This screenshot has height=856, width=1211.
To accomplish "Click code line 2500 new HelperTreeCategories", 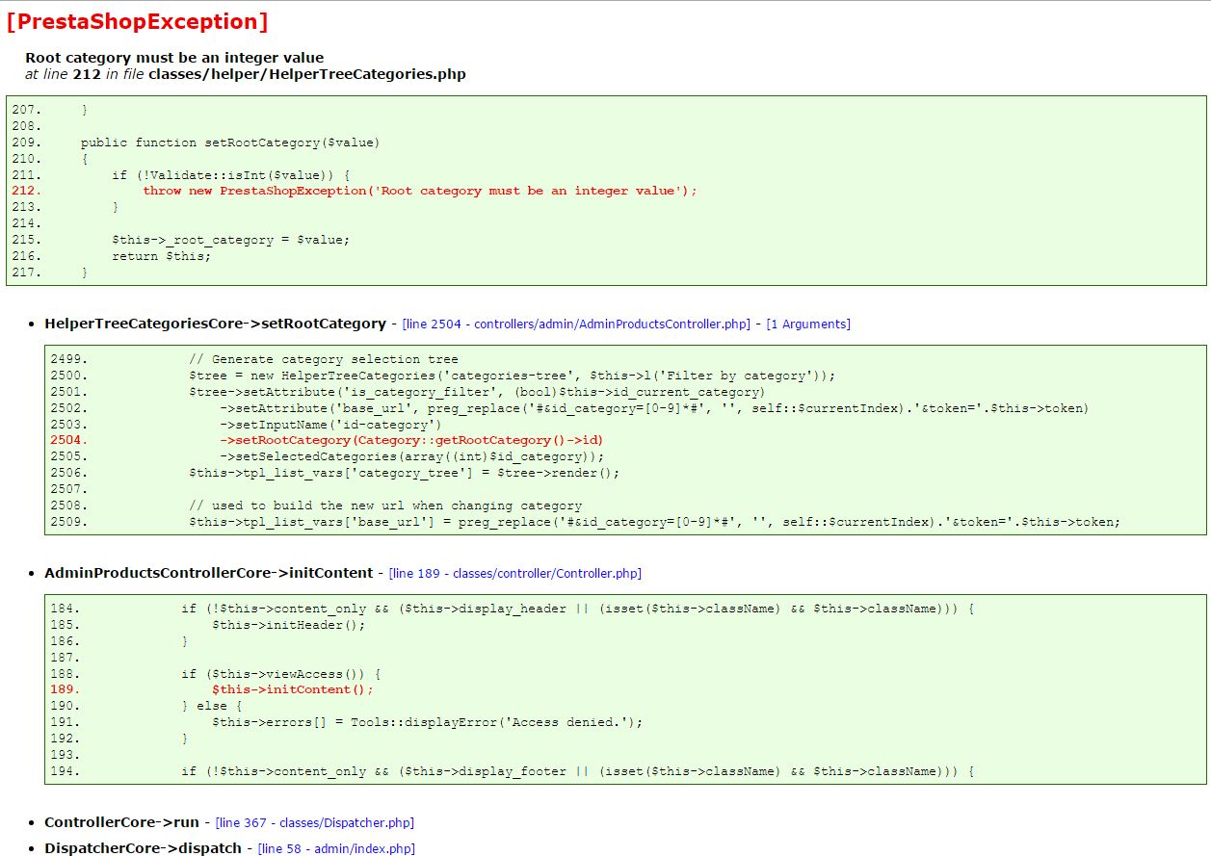I will [x=512, y=376].
